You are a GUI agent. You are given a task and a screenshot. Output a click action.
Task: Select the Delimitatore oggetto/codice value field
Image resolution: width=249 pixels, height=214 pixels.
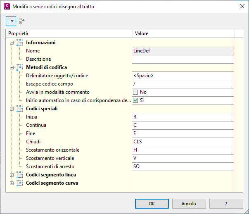(x=183, y=76)
